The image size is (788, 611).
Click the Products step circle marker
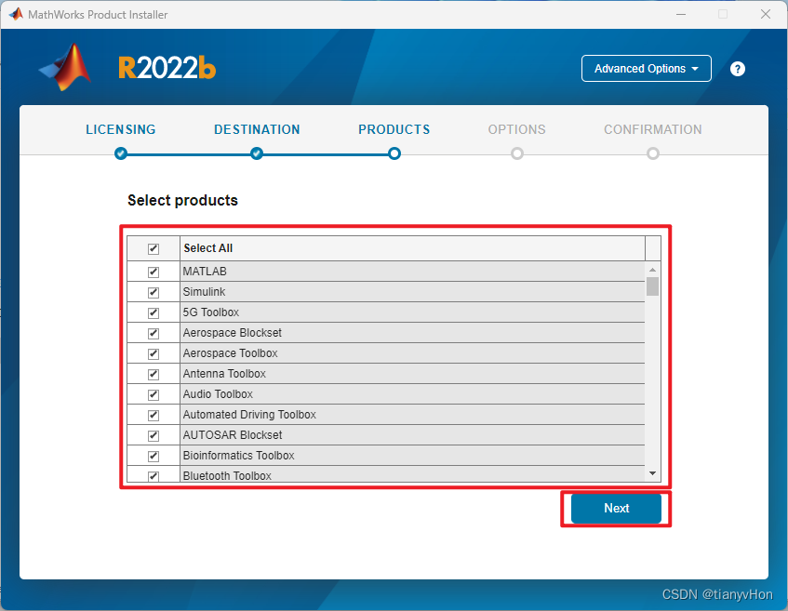[394, 153]
